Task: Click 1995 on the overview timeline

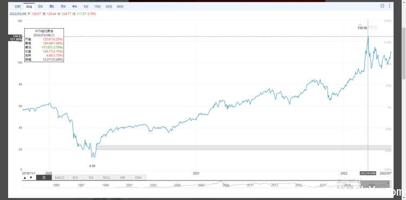Action: [x=56, y=185]
